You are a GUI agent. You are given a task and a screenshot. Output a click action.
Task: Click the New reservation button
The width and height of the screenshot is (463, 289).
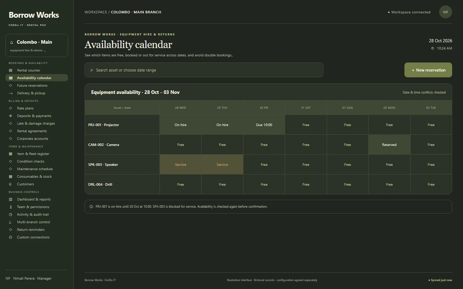point(428,70)
